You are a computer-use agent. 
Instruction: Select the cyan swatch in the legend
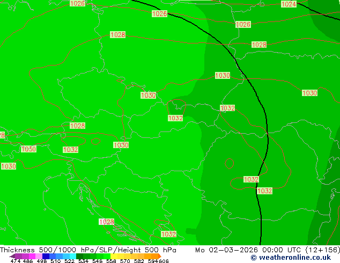pyautogui.click(x=73, y=256)
